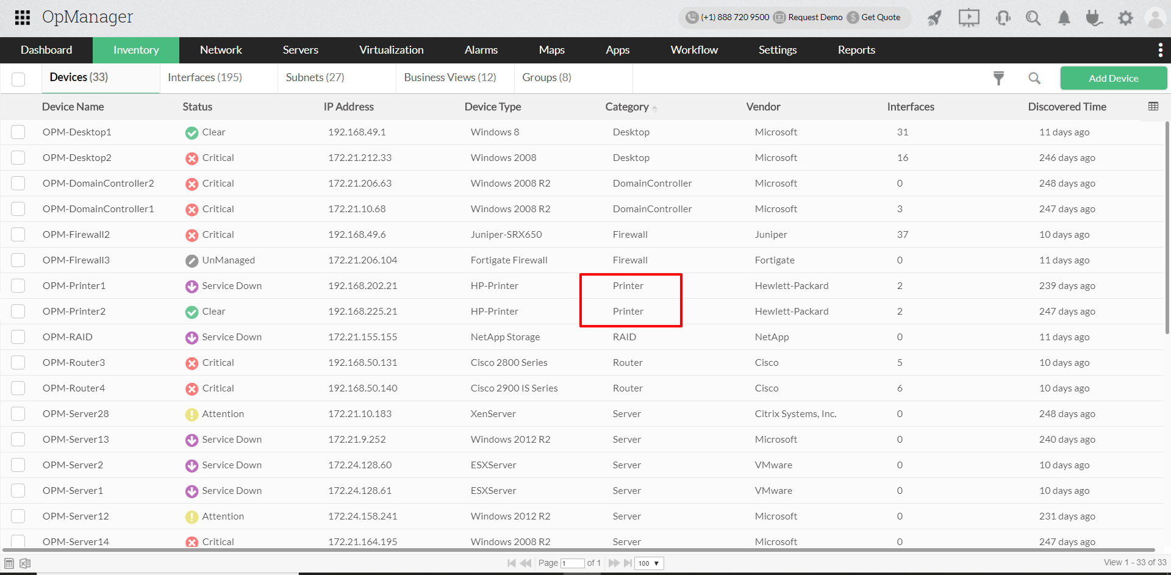Go to previous page arrow
Viewport: 1171px width, 575px height.
(526, 563)
